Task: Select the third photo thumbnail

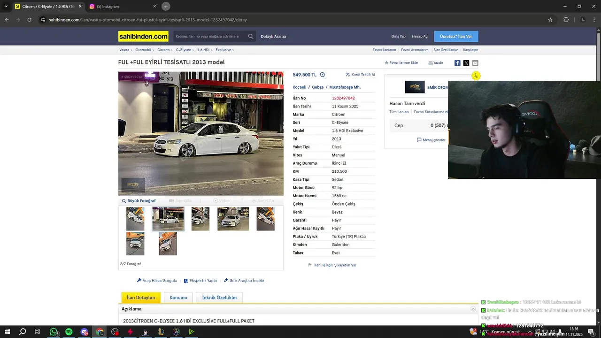Action: pos(200,219)
